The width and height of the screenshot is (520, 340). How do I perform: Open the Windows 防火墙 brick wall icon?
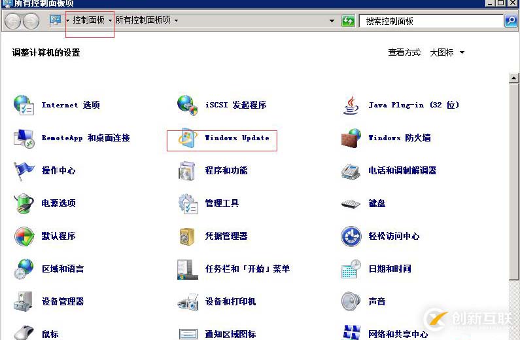point(351,138)
